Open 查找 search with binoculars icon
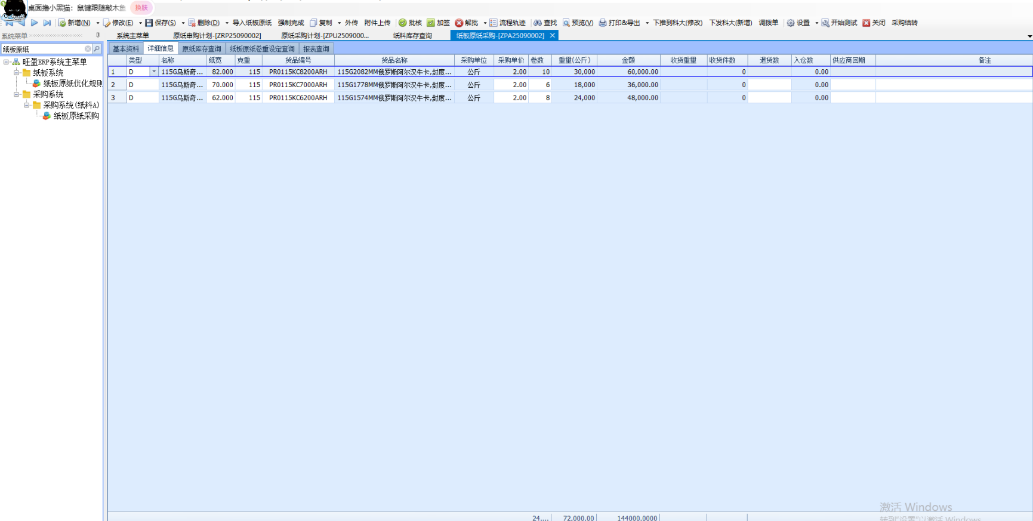 pyautogui.click(x=545, y=23)
